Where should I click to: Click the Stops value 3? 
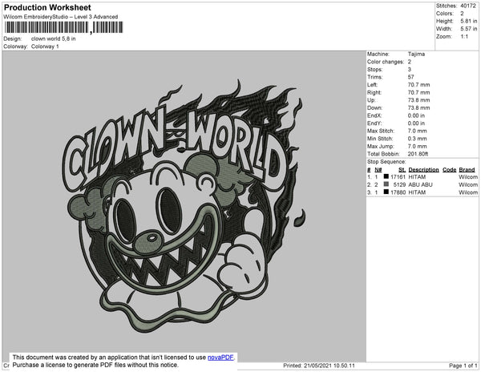pos(410,69)
